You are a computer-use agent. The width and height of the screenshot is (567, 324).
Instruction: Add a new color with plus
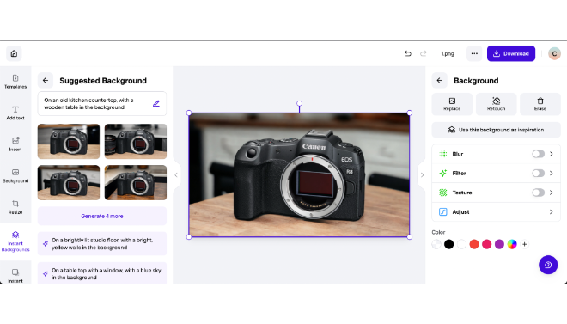[x=524, y=244]
